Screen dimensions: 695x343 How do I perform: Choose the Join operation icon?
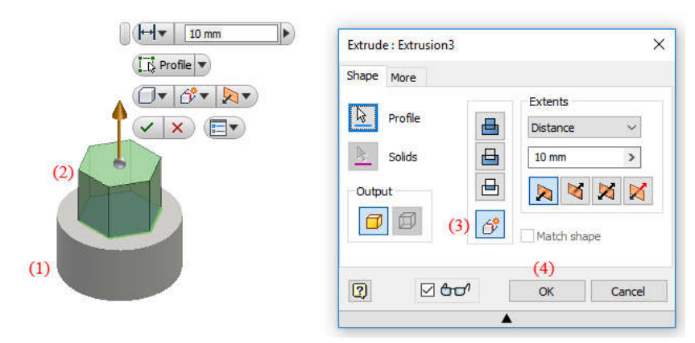pos(490,126)
